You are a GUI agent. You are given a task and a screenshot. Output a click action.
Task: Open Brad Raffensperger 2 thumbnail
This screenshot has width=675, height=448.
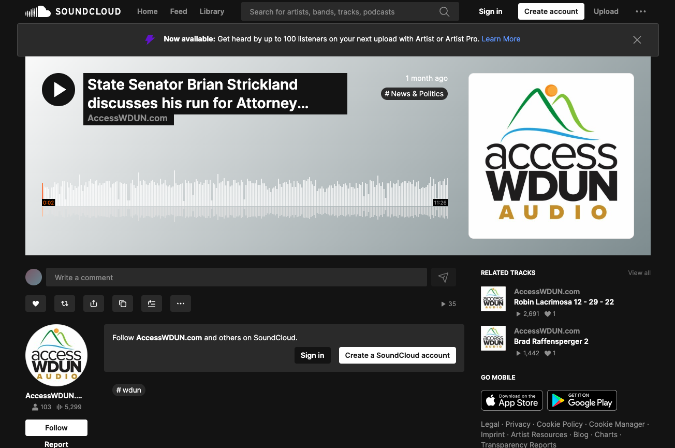493,338
